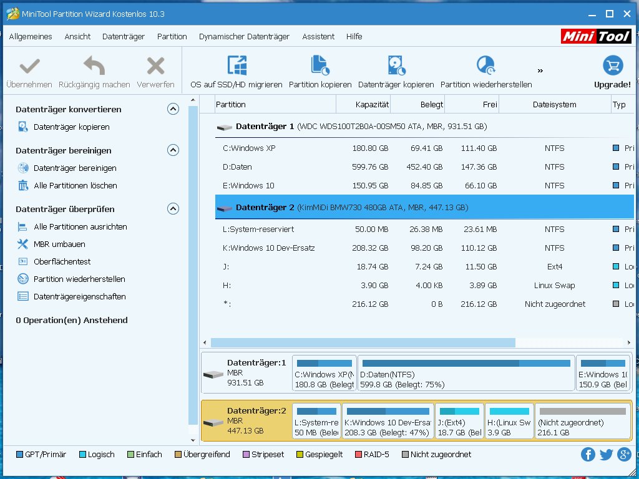Screen dimensions: 639x479
Task: Select Datenträger bereinigen sidebar action
Action: click(x=75, y=168)
